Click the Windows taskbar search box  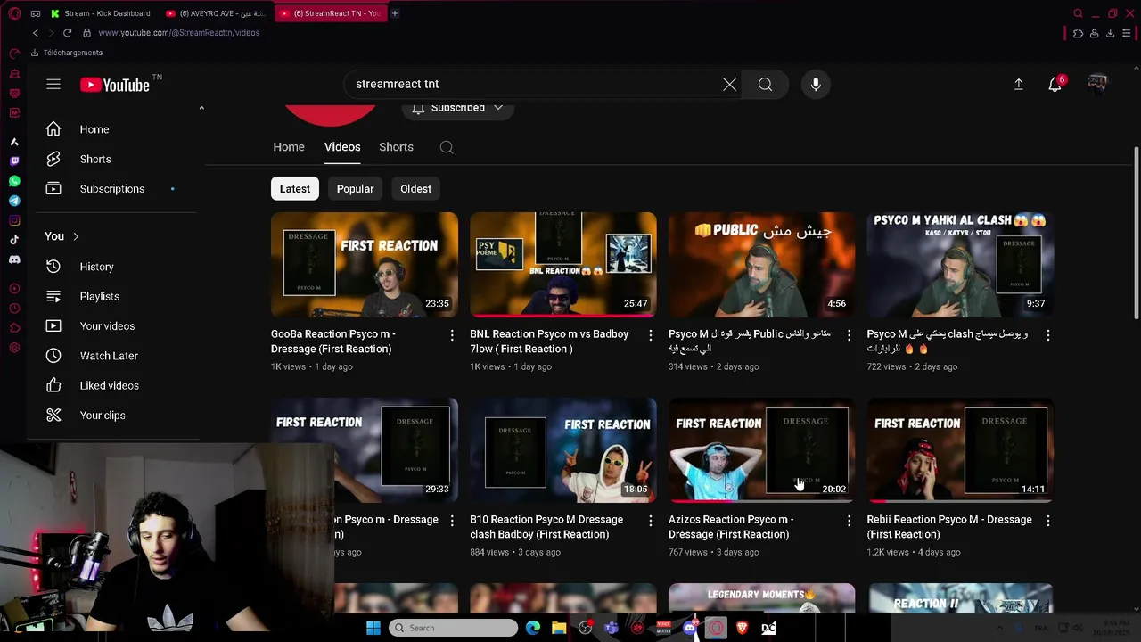coord(453,628)
